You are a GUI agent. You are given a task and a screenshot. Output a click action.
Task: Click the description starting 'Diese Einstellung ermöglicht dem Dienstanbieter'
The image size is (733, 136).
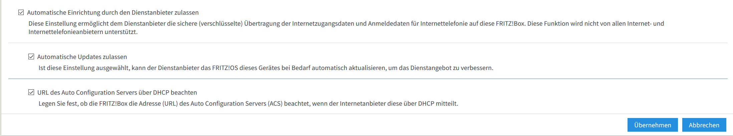point(346,28)
